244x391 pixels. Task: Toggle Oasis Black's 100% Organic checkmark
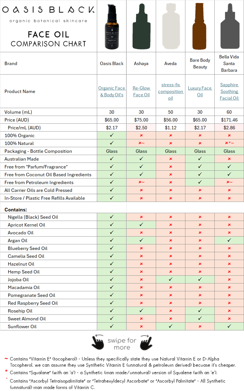point(111,135)
